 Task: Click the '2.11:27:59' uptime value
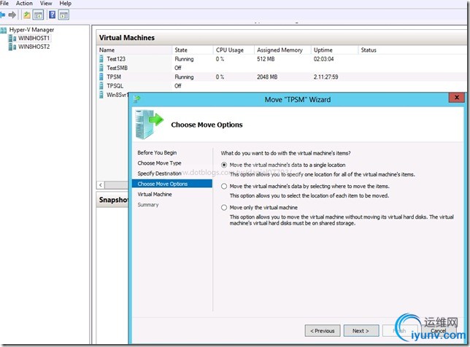click(325, 77)
